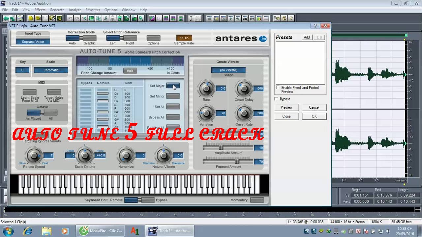This screenshot has width=422, height=237.
Task: Check the Bypass checkbox under Presets
Action: pos(276,99)
